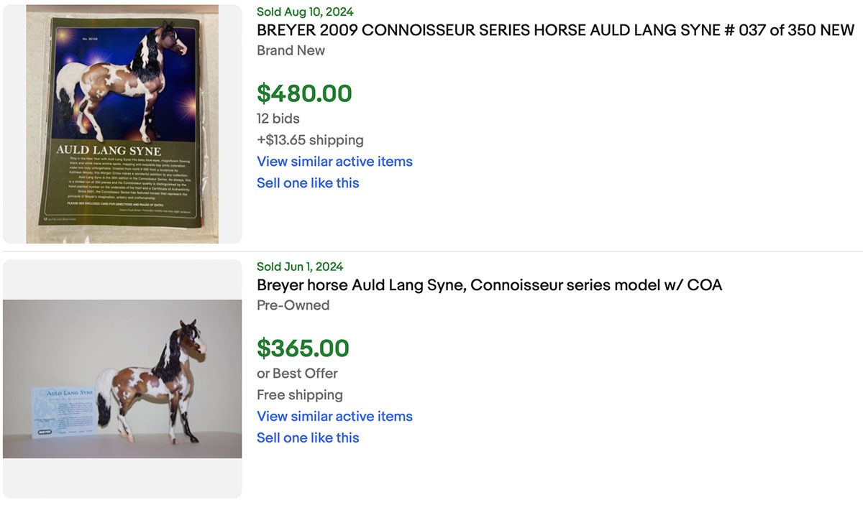Image resolution: width=863 pixels, height=505 pixels.
Task: Click the Free shipping text
Action: click(x=299, y=395)
